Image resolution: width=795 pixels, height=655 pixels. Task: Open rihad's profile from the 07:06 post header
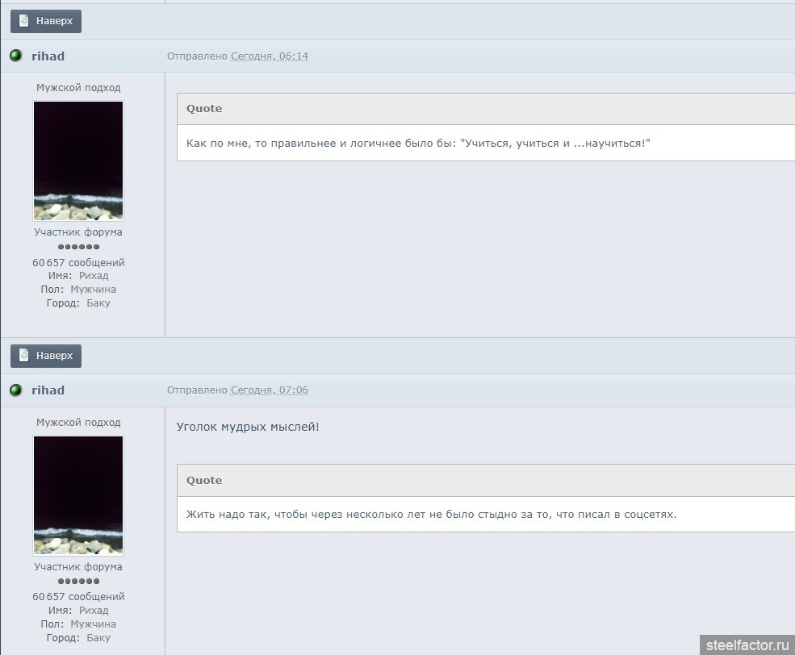click(48, 390)
